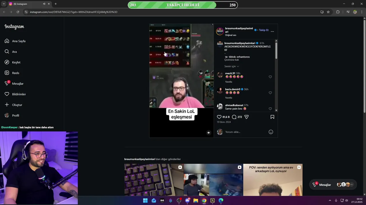Image resolution: width=366 pixels, height=205 pixels.
Task: Open File Explorer from taskbar
Action: 196,200
